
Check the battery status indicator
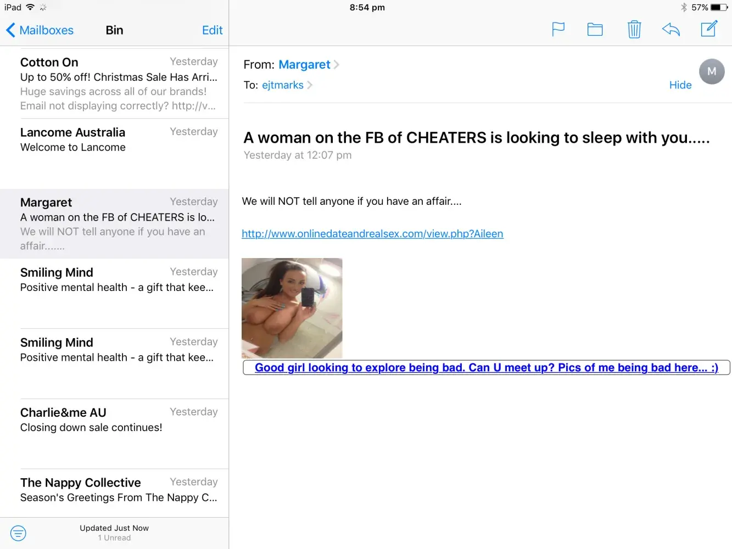pyautogui.click(x=719, y=7)
